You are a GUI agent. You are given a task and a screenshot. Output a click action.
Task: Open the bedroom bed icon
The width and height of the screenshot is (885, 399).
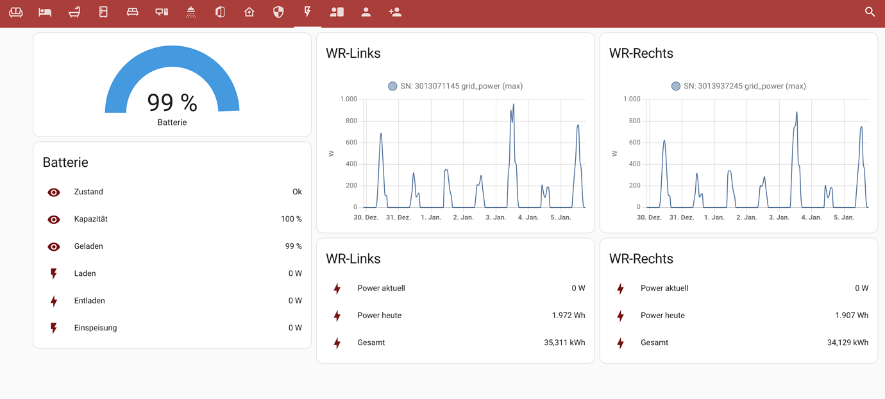coord(45,12)
